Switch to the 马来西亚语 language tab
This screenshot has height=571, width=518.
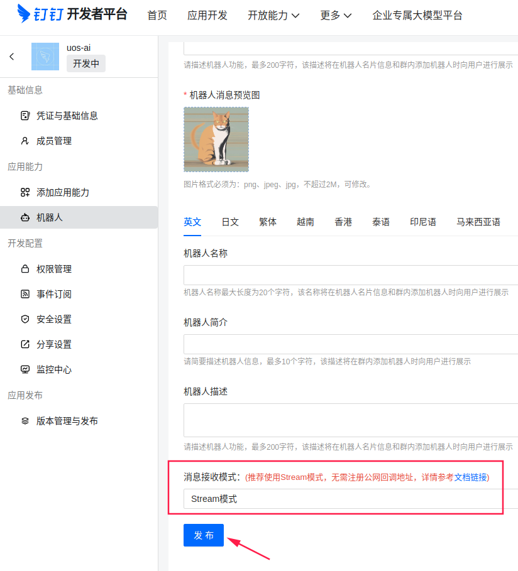[478, 222]
